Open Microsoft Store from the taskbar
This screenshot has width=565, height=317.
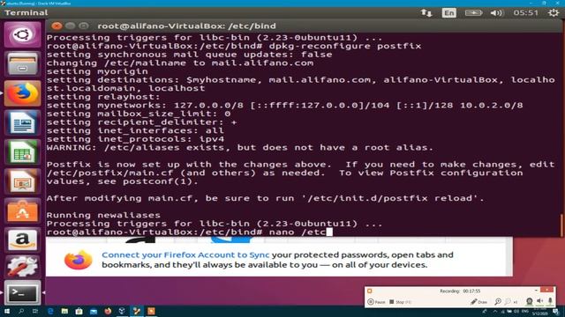[x=79, y=311]
